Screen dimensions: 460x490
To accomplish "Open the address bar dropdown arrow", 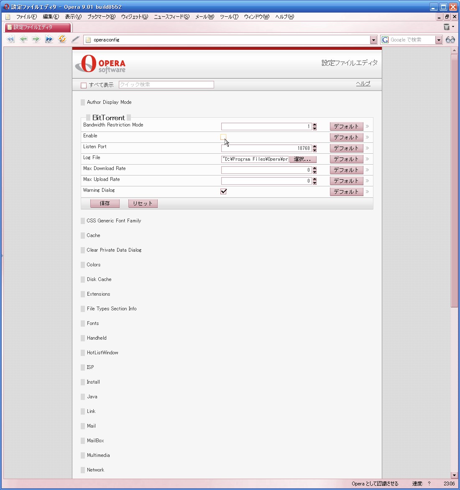I will [373, 40].
